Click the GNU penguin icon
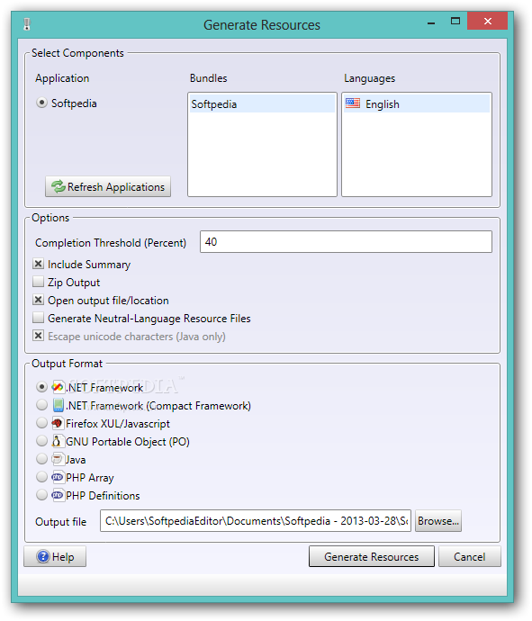Screen dimensions: 532x621 click(57, 441)
